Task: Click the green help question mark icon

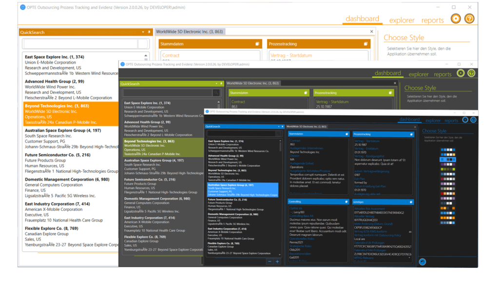Action: pos(471,74)
